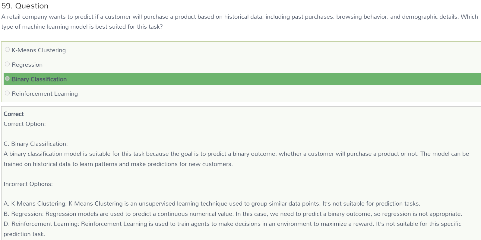The image size is (481, 240).
Task: Click the K-Means Clustering option label
Action: (39, 50)
